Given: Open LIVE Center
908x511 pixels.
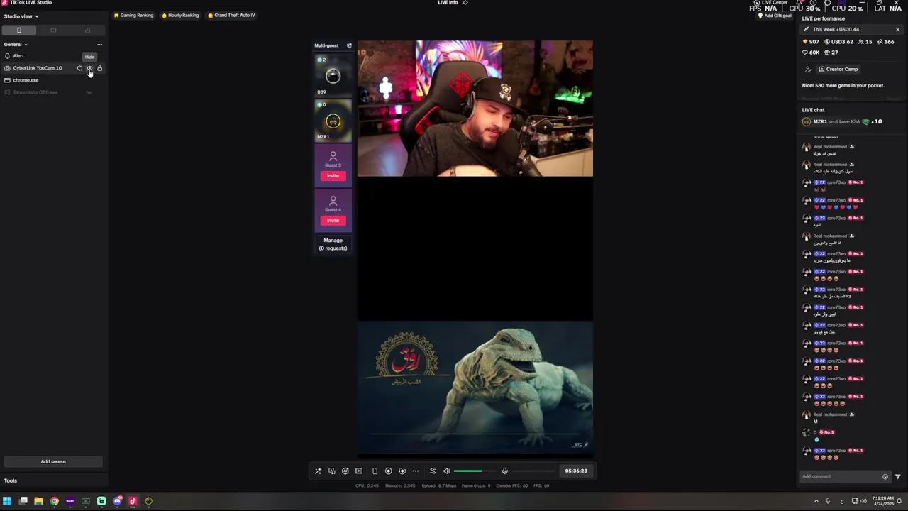Looking at the screenshot, I should pos(770,3).
